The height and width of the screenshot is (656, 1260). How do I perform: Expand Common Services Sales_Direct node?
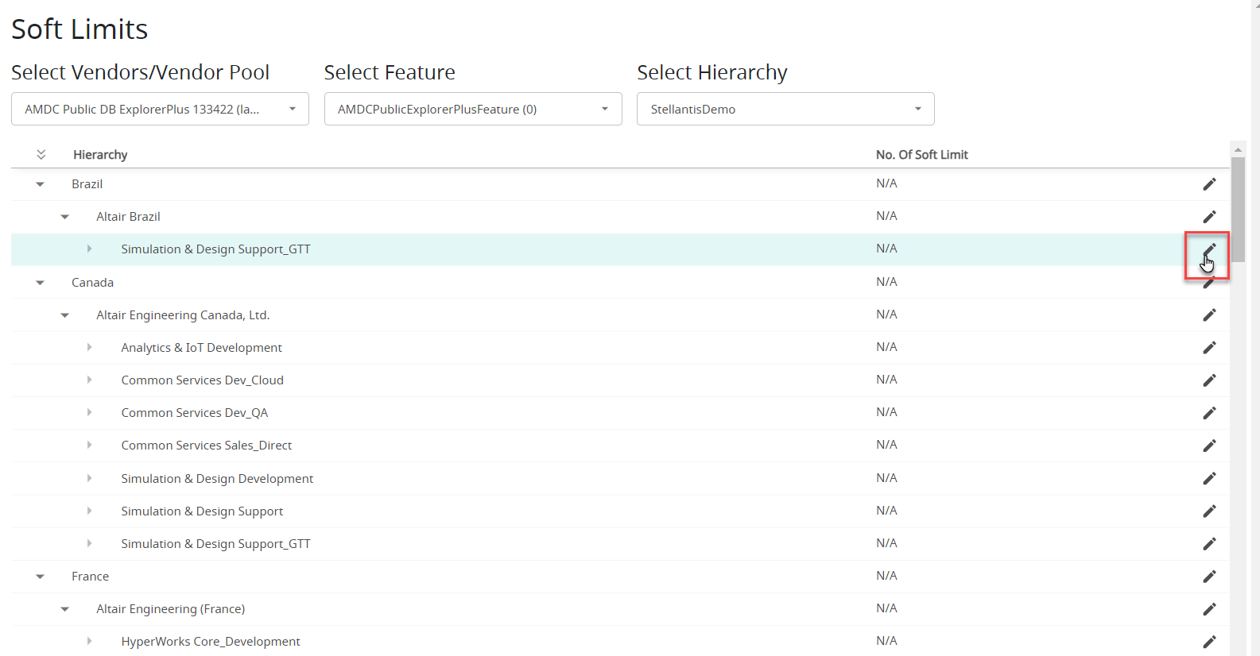coord(89,446)
